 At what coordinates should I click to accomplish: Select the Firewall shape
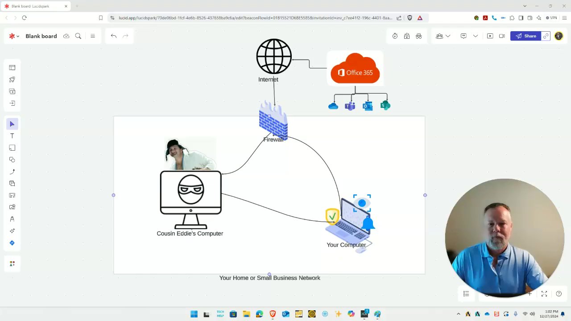coord(273,119)
